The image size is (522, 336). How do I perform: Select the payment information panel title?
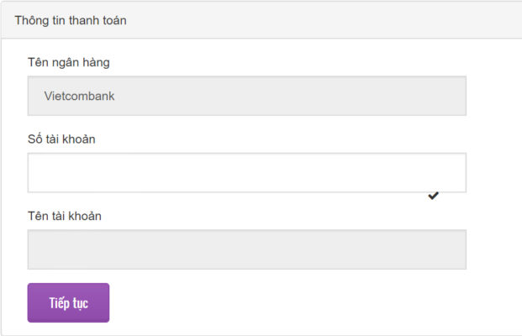71,18
